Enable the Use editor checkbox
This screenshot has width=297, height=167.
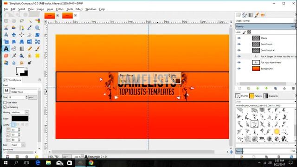(x=5, y=103)
